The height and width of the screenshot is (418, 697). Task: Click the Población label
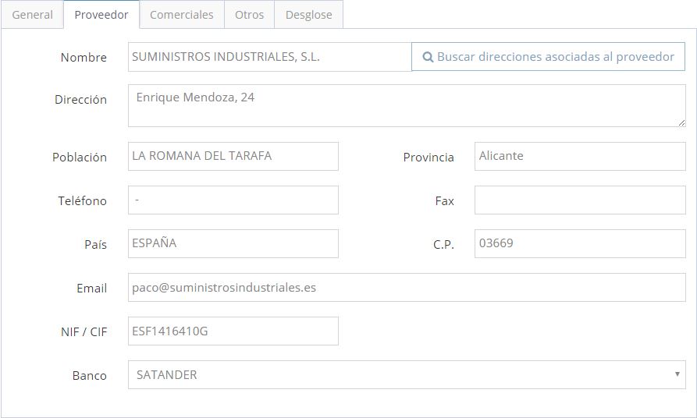point(80,158)
